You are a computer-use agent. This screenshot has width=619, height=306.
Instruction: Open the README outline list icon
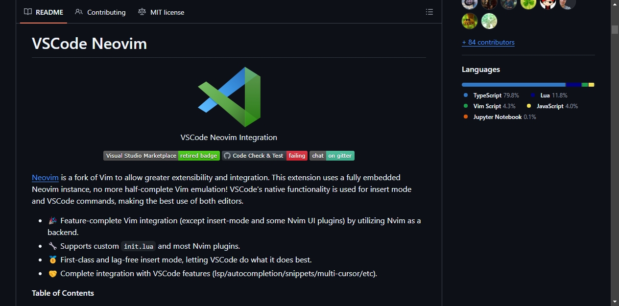coord(429,12)
